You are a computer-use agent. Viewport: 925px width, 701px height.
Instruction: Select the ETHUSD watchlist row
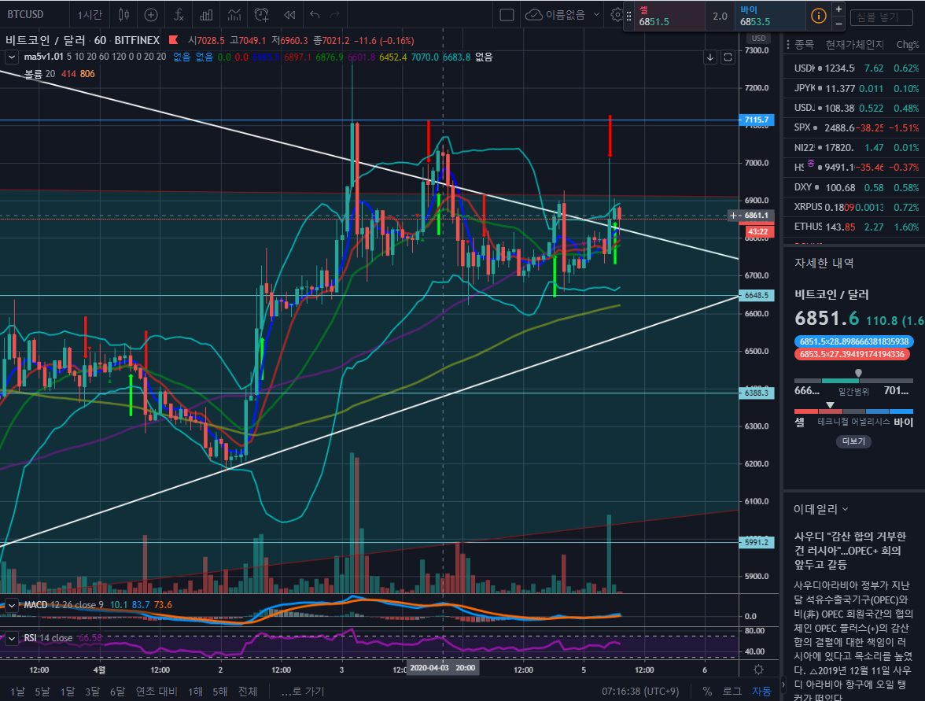click(x=853, y=227)
